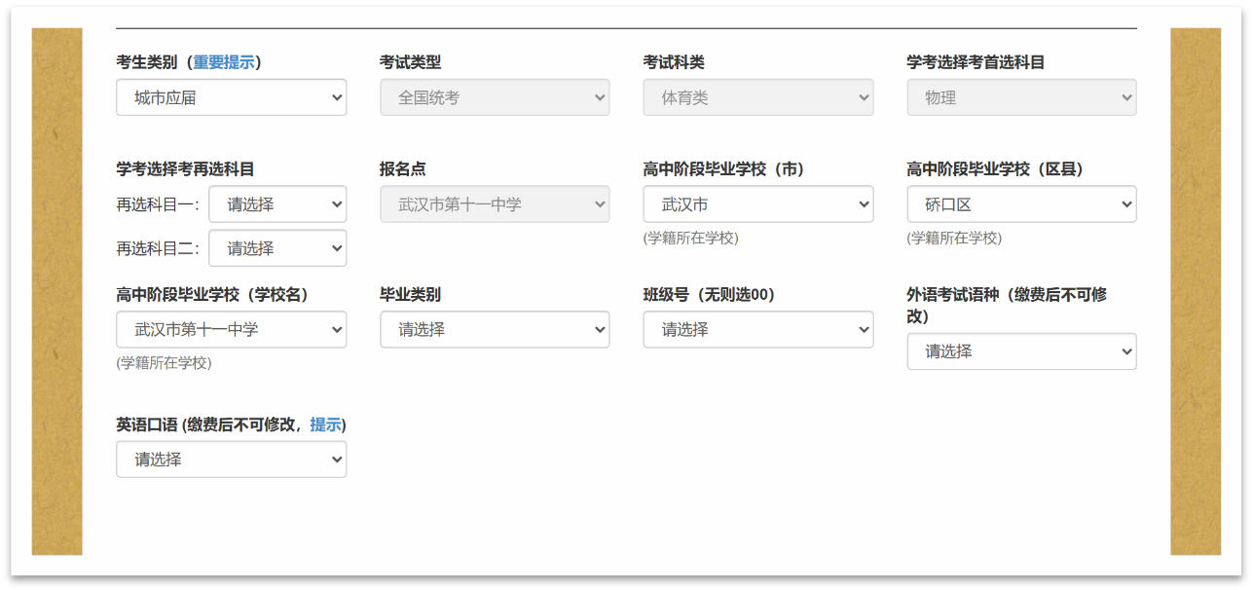This screenshot has height=590, width=1253.
Task: Open the 考试类型 dropdown showing 全国统考
Action: pos(495,97)
